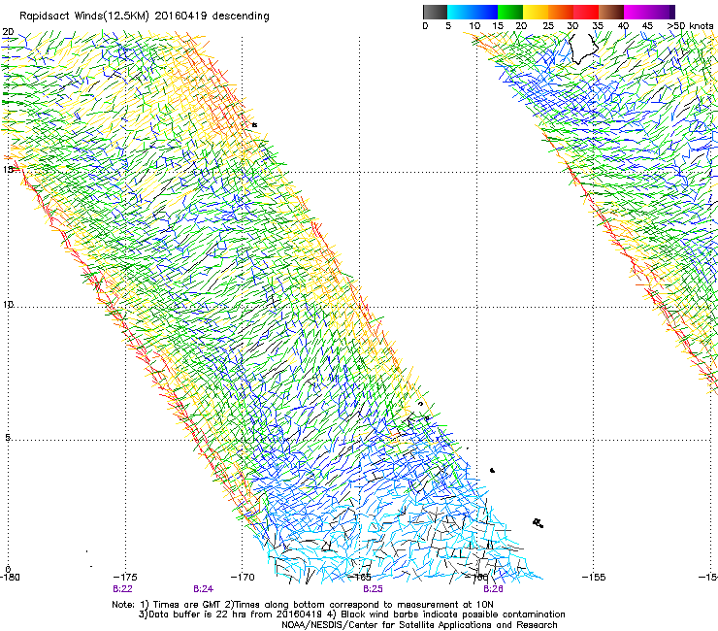Click the '10' latitude axis label at left
Image resolution: width=718 pixels, height=631 pixels.
(x=8, y=304)
